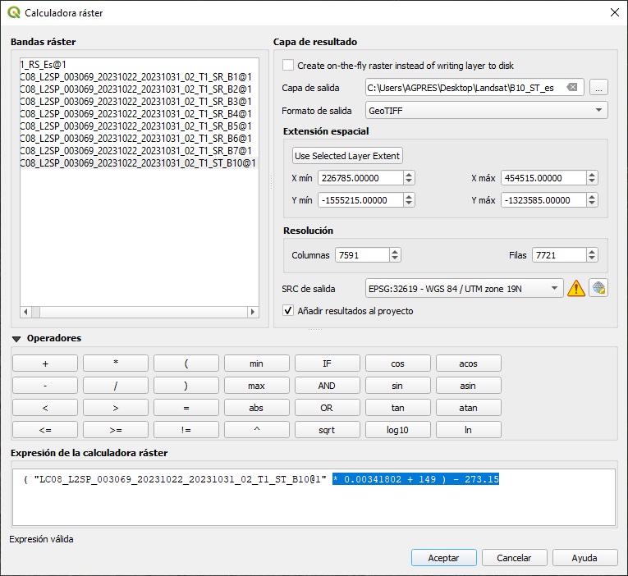628x576 pixels.
Task: Select the 1_RS_Es@1 raster band
Action: click(139, 65)
